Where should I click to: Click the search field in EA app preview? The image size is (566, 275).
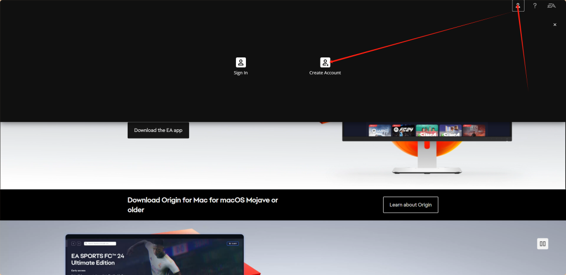pyautogui.click(x=100, y=244)
